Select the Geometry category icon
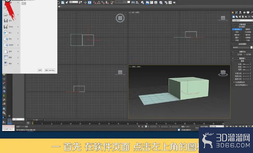This screenshot has width=253, height=153. (x=233, y=17)
